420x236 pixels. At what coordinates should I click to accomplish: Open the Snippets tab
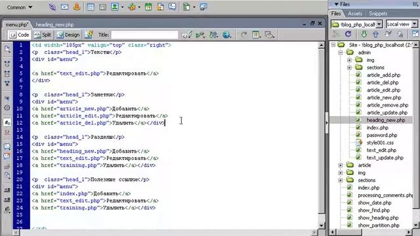pos(378,14)
